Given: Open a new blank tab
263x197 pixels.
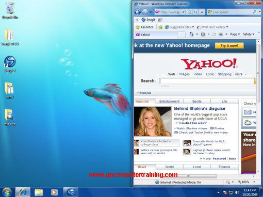Looking at the screenshot, I should [182, 35].
